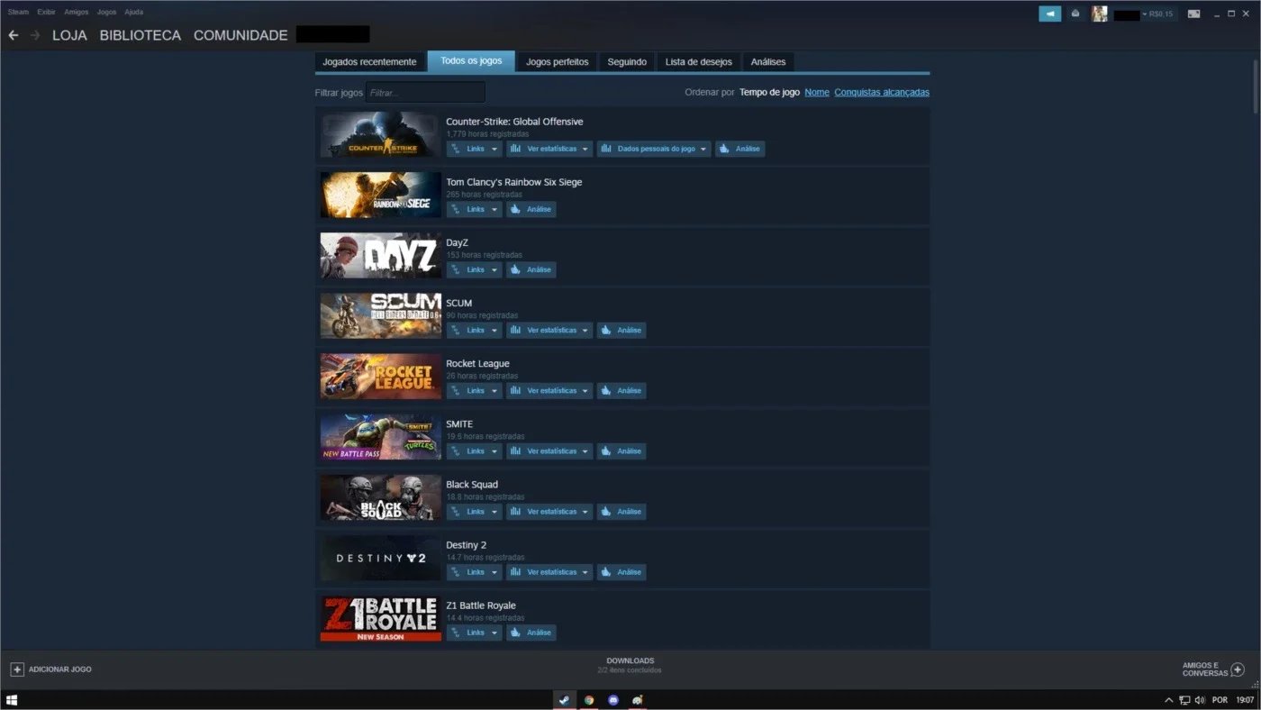Expand Ver estatísticas for Counter-Strike
1261x710 pixels.
tap(549, 149)
